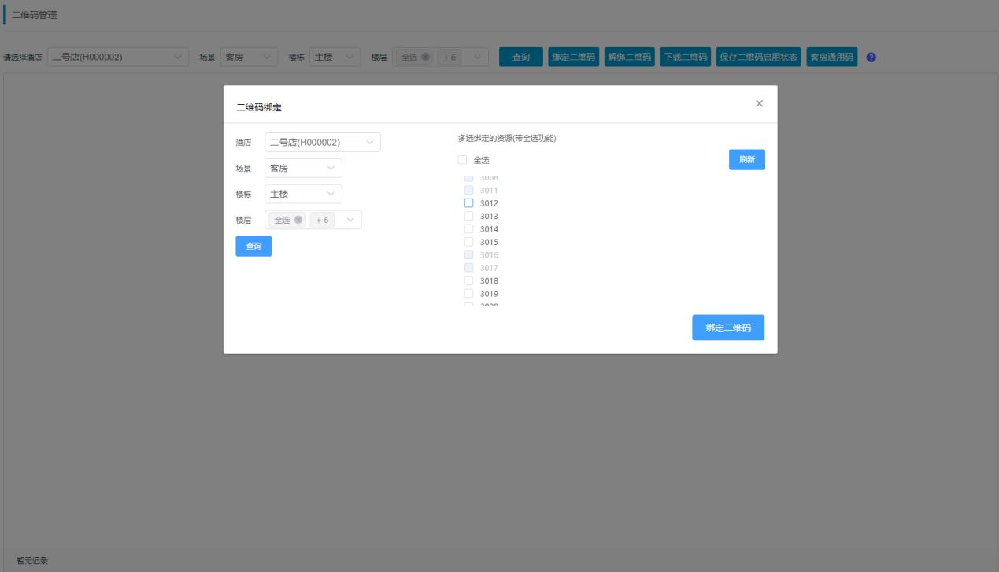Check the room 3019 checkbox

469,293
